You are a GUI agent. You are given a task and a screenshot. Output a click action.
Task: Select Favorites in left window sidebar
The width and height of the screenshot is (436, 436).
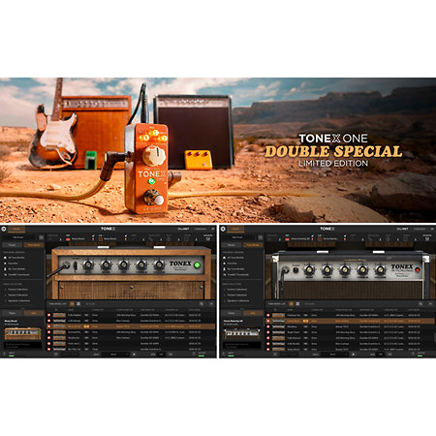point(12,264)
